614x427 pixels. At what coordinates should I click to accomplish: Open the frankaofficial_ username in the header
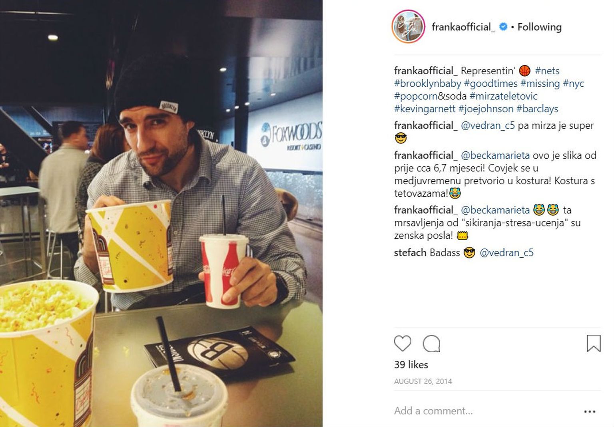tap(463, 27)
